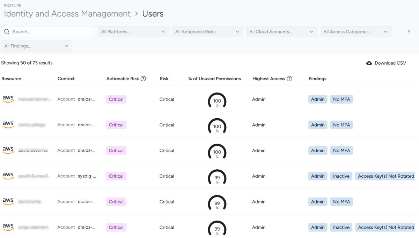419x238 pixels.
Task: Click the Download CSV cloud icon
Action: (x=369, y=63)
